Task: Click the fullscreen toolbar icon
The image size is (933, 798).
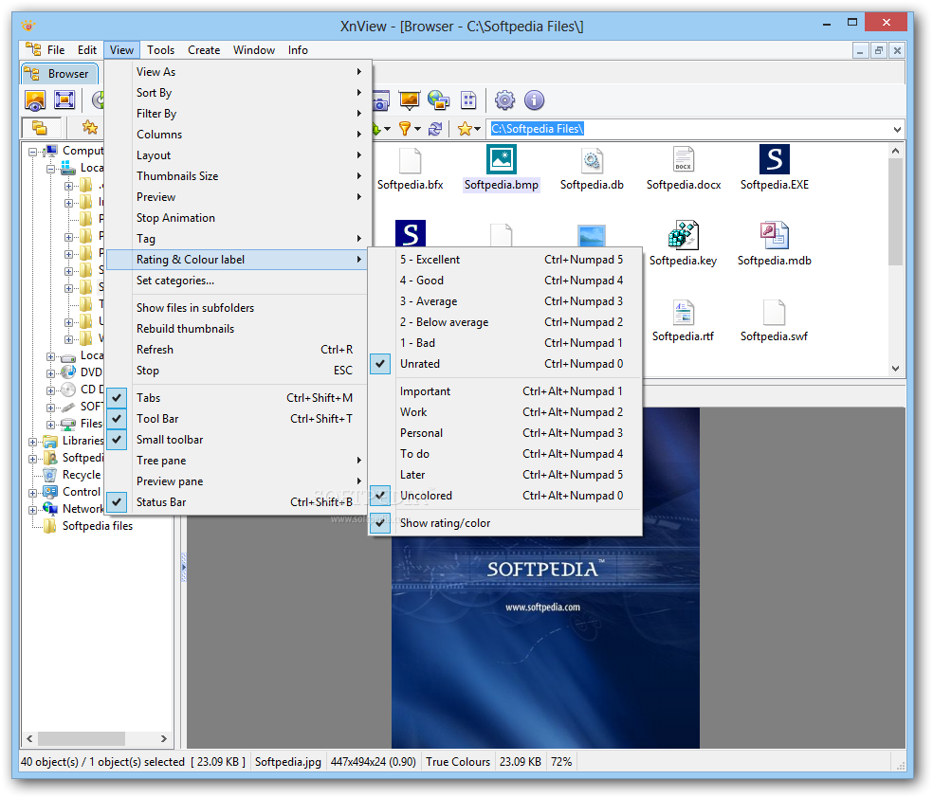Action: (64, 100)
